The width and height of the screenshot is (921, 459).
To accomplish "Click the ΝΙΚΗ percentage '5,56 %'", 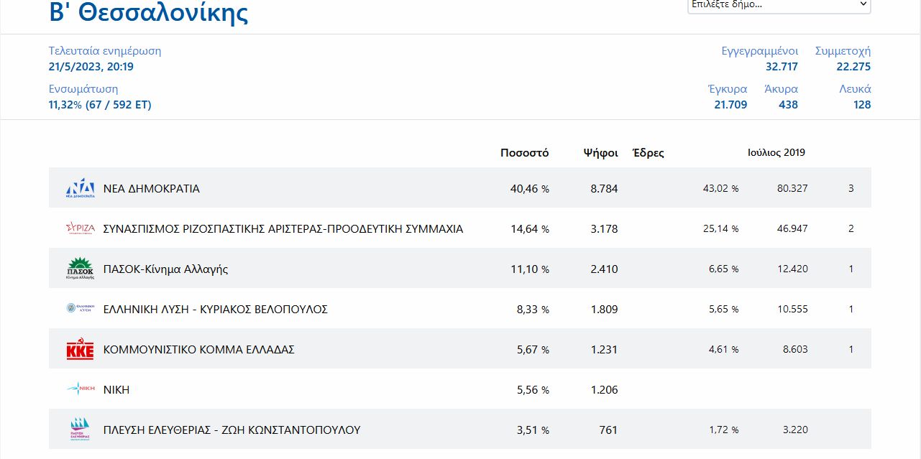I will coord(533,390).
